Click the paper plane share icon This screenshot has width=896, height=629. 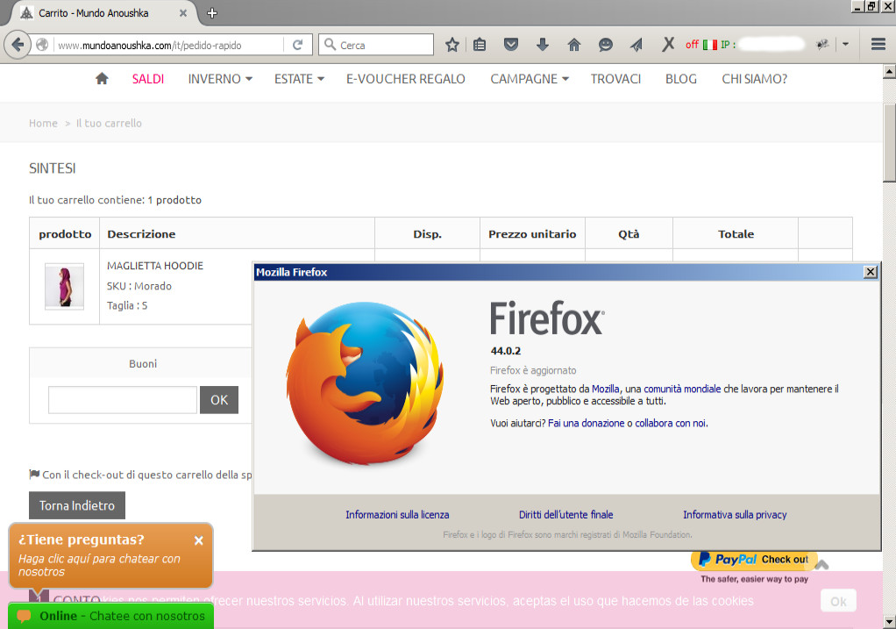pyautogui.click(x=636, y=45)
